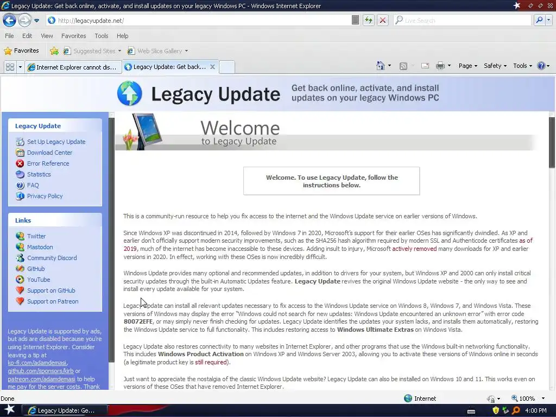Click the Quick Tabs grid icon
The width and height of the screenshot is (556, 417).
tap(10, 67)
